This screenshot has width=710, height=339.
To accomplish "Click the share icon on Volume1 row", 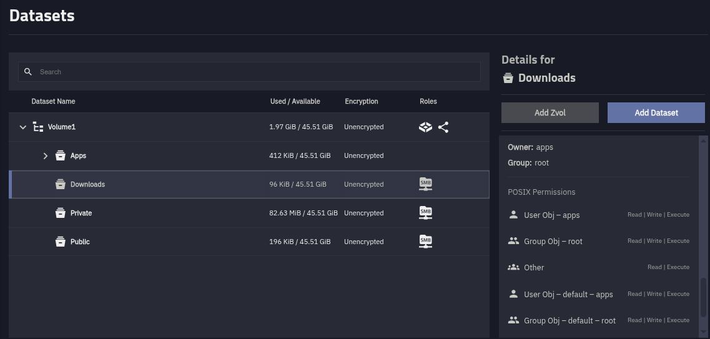I will coord(443,127).
